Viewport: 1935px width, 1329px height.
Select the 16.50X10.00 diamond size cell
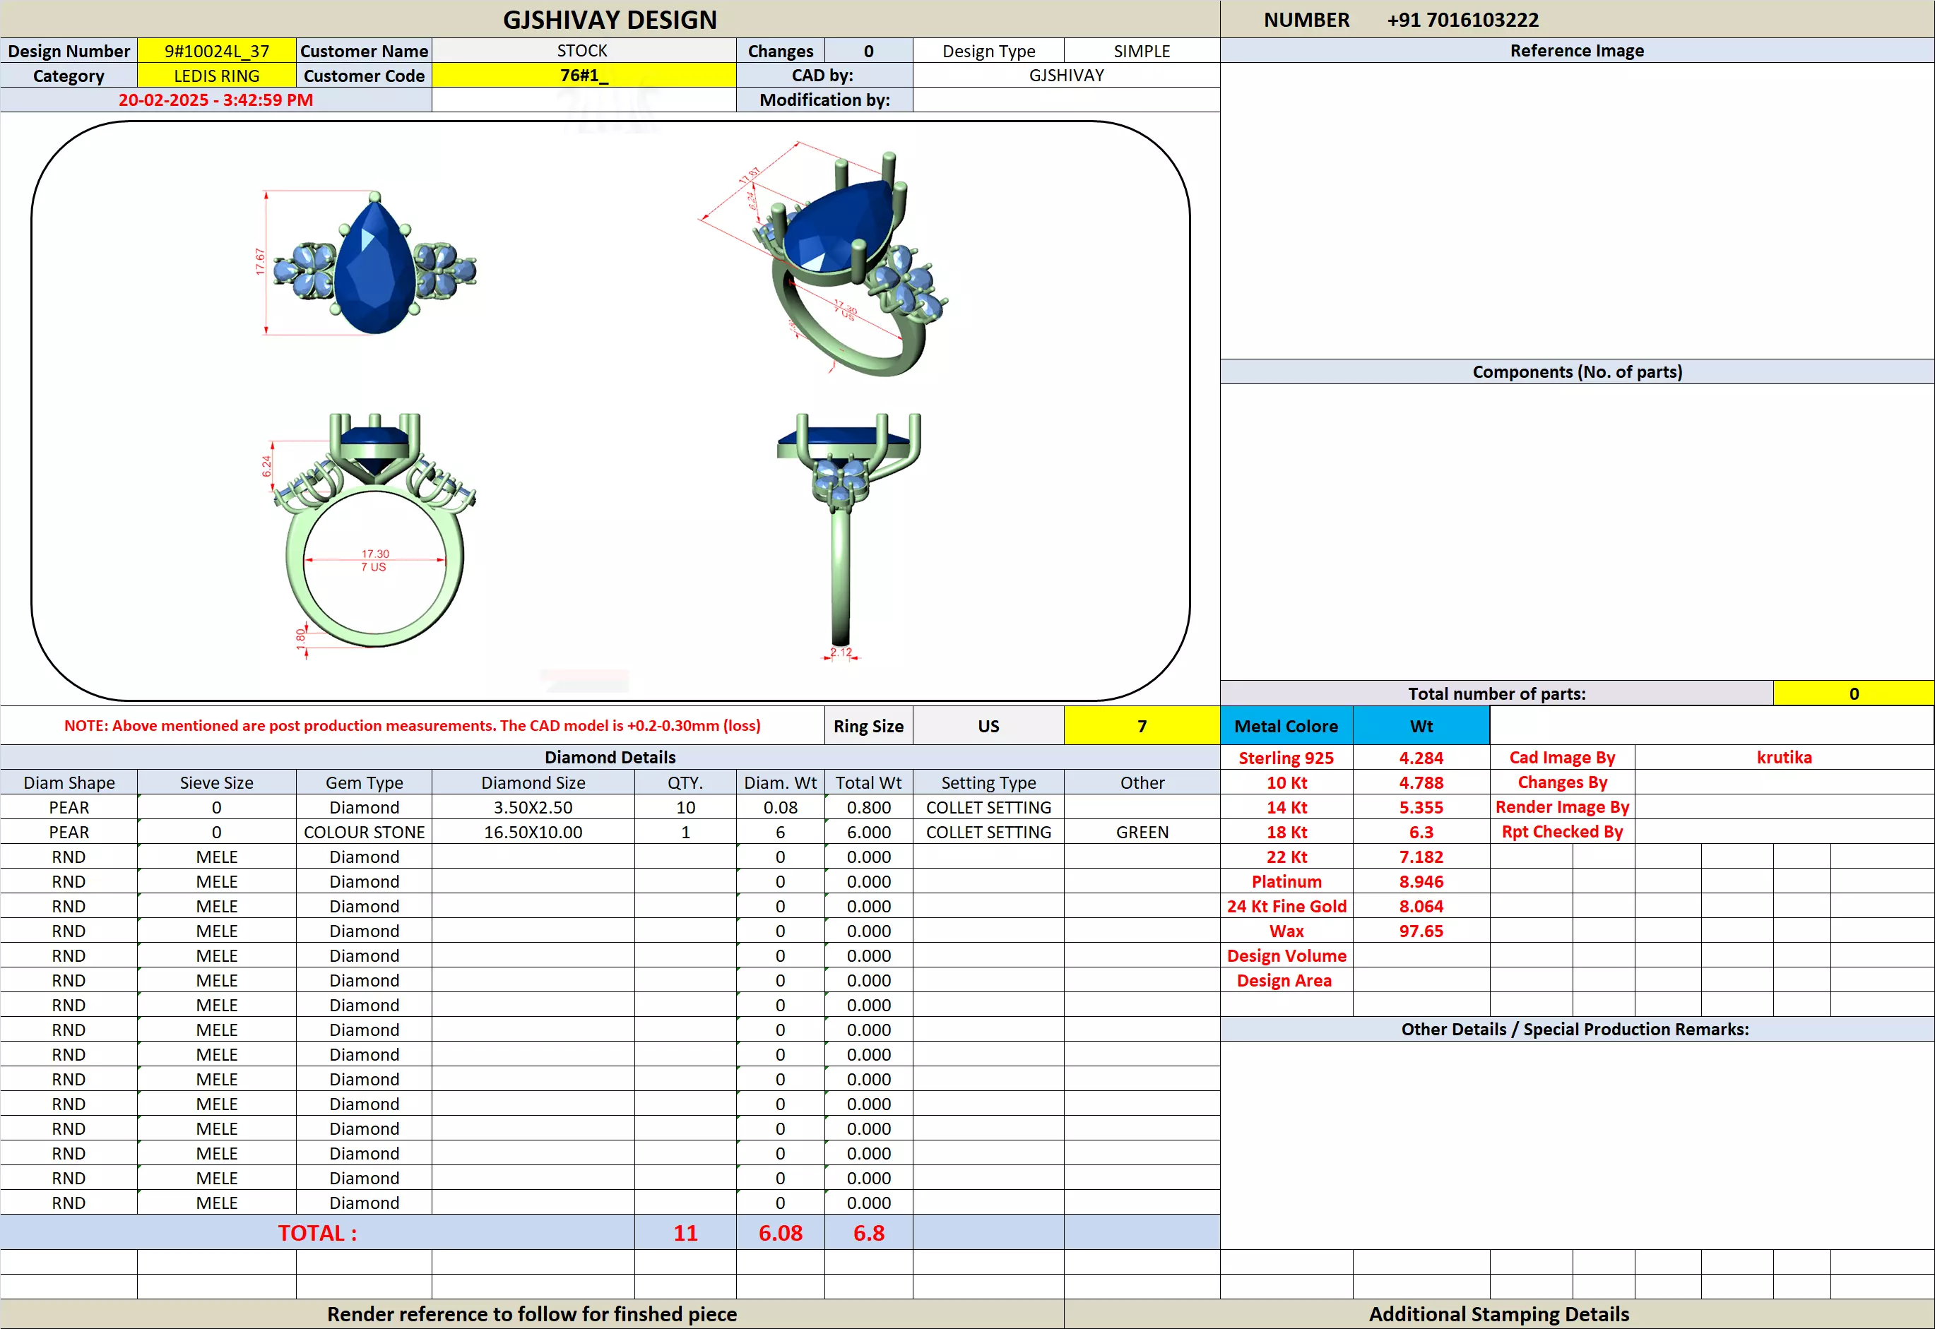coord(533,832)
